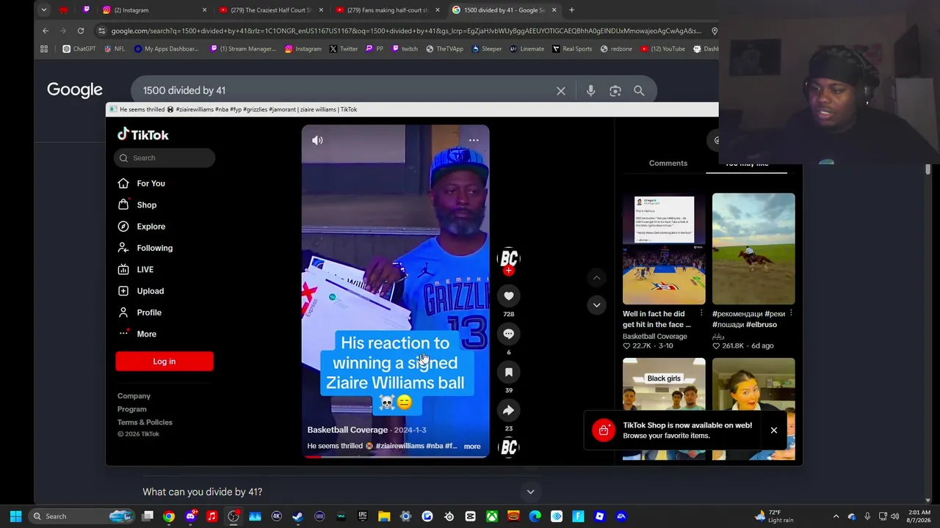Open the ChatGPT bookmark

[79, 49]
